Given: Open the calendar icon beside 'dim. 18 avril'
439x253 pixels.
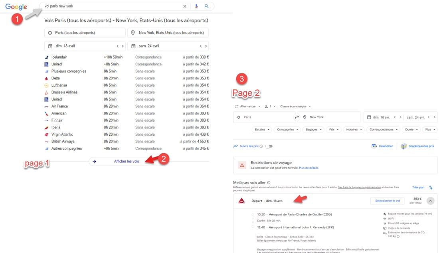Looking at the screenshot, I should click(x=50, y=46).
